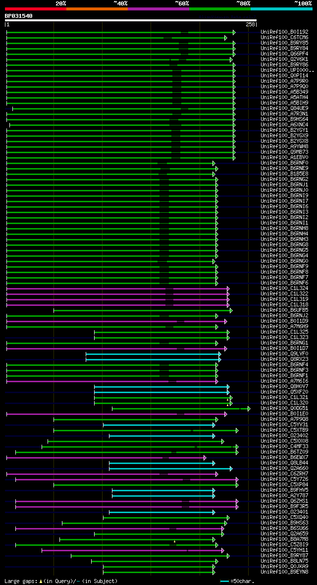Select UniRef100_A7M6H9 label
Image resolution: width=317 pixels, height=585 pixels.
tap(284, 326)
